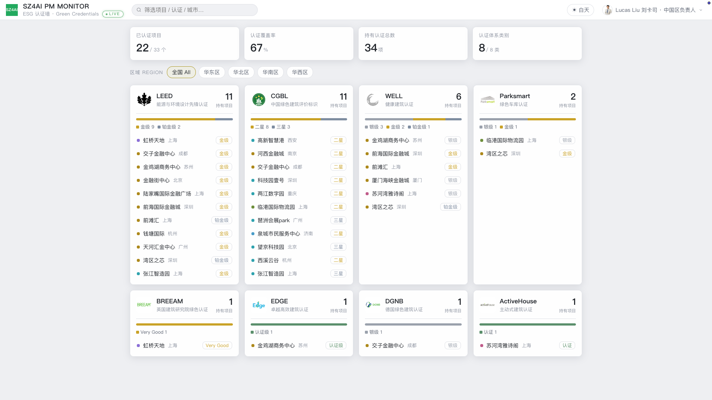
Task: Open the 持有认证总数 34 card
Action: (413, 43)
